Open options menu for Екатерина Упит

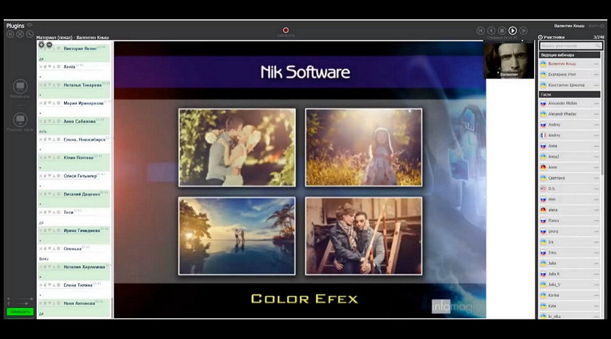coord(596,75)
